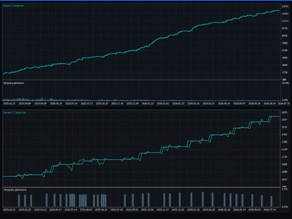Click the 2025.01.21 date label

pyautogui.click(x=9, y=104)
